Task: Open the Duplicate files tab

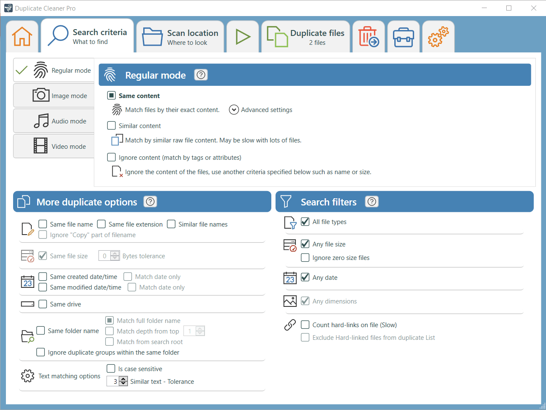Action: [x=305, y=36]
